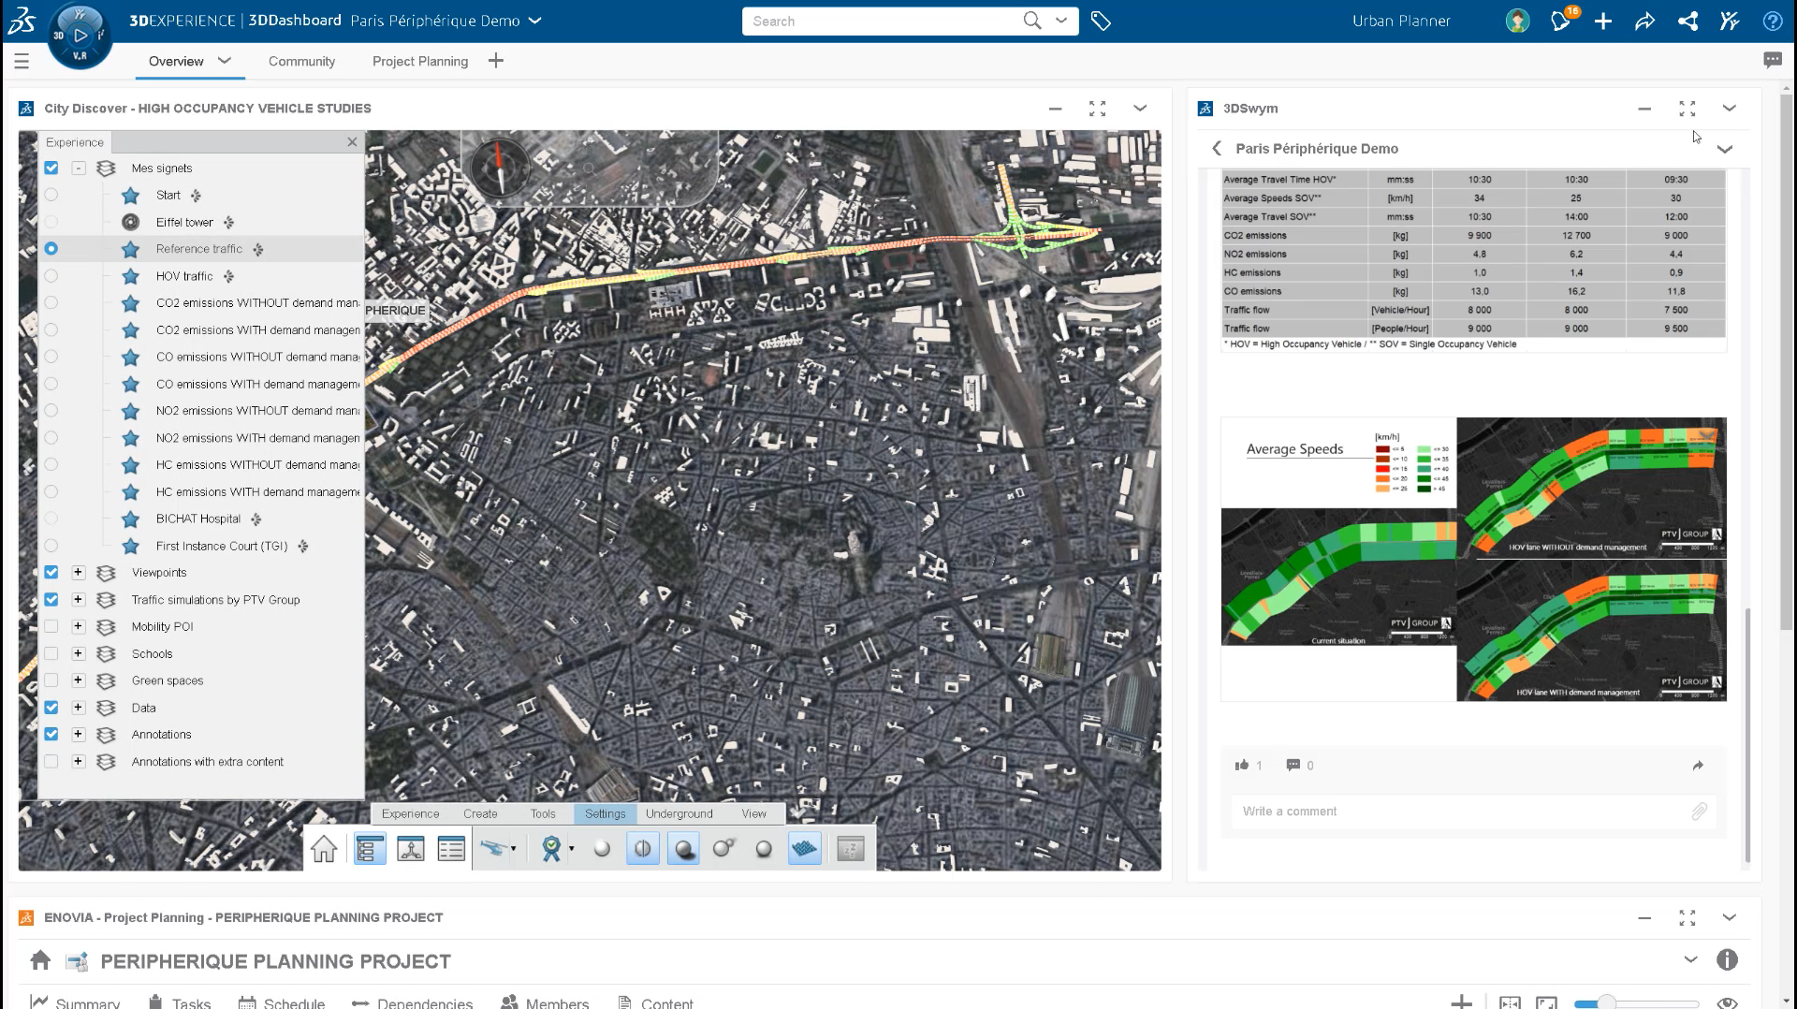Uncheck the Viewpoints layer checkbox
This screenshot has height=1009, width=1797.
point(51,572)
